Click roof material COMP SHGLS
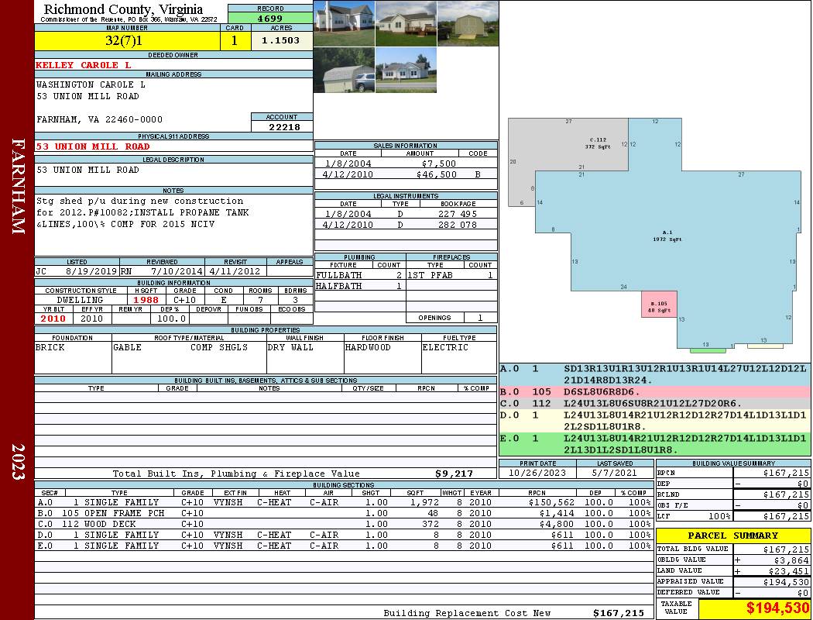Screen dimensions: 813x620 [x=219, y=347]
